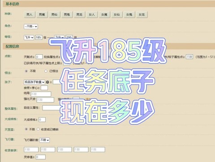Select the 男仙 race button
The image size is (215, 162).
click(x=55, y=14)
